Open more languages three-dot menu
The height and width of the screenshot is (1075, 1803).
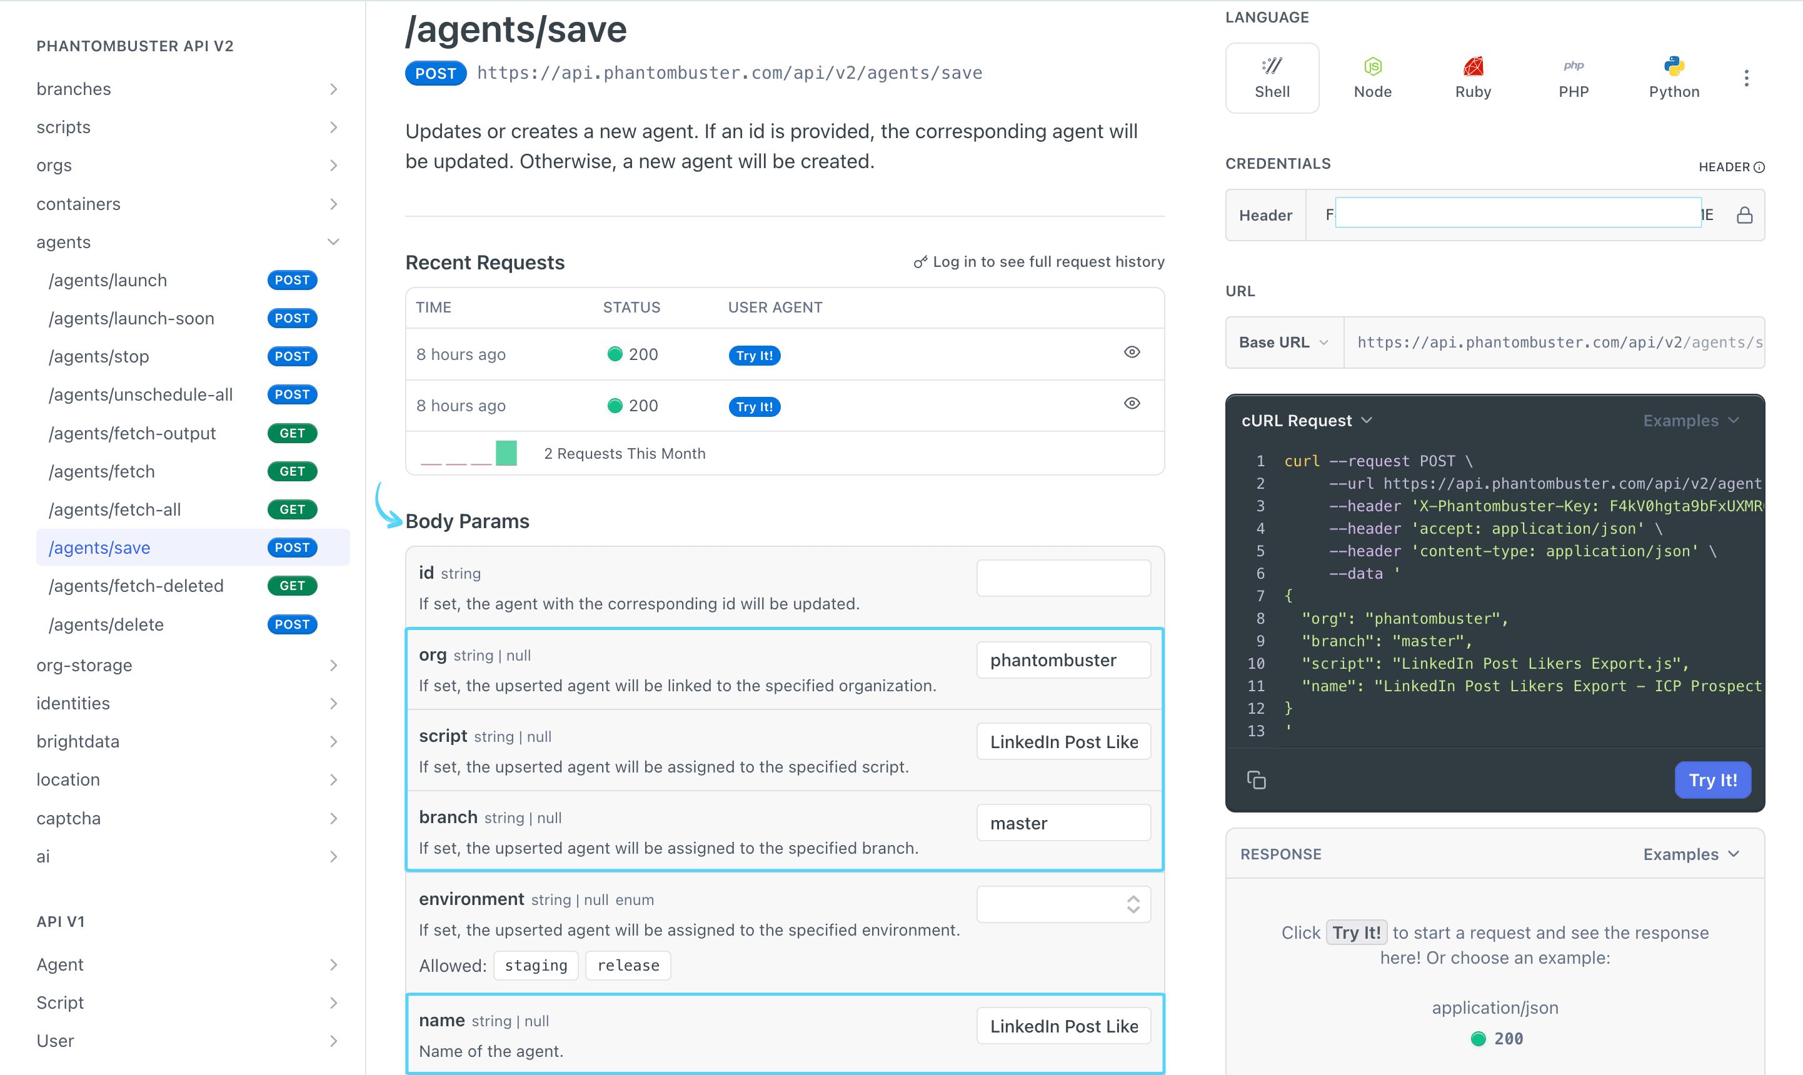pos(1747,78)
